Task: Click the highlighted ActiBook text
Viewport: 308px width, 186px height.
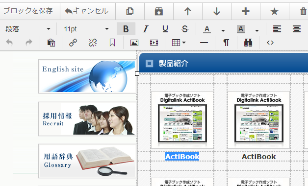Action: (182, 157)
